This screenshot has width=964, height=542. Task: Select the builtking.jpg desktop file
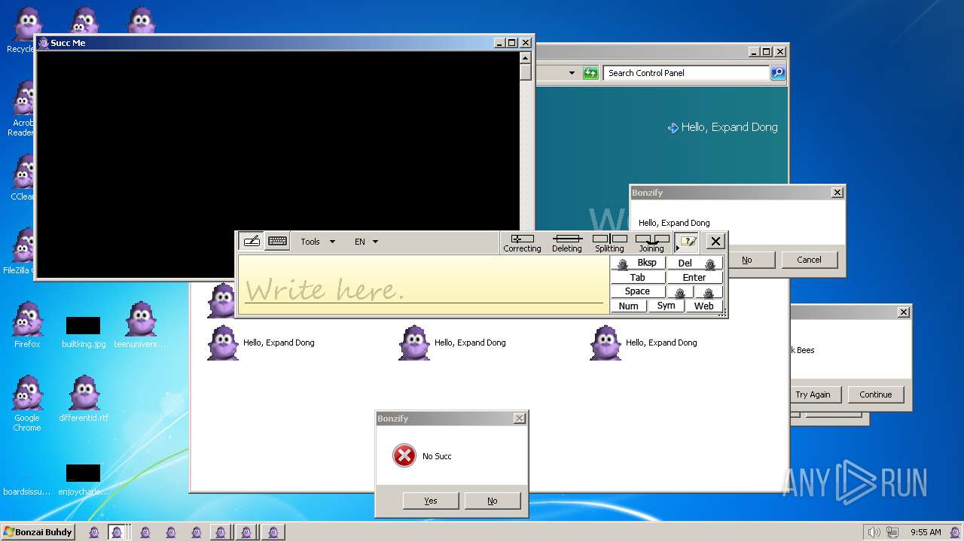pos(84,332)
